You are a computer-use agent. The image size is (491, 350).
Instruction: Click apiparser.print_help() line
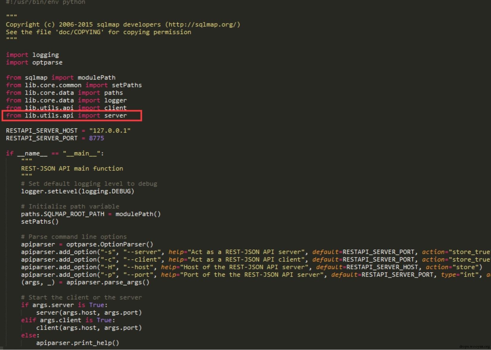78,343
